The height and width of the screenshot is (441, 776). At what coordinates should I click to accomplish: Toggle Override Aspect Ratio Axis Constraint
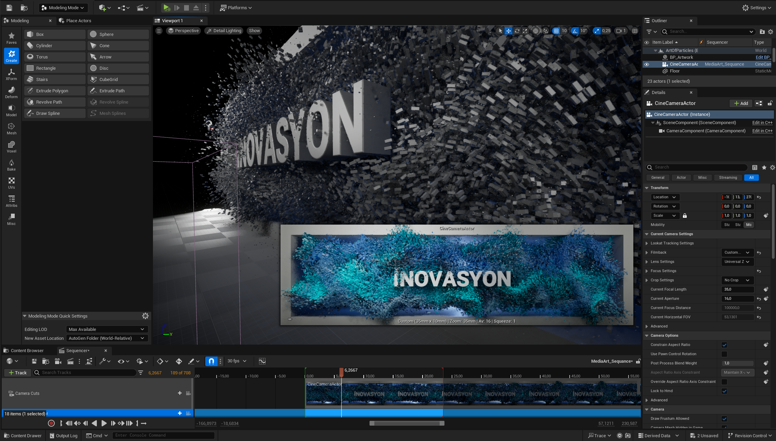coord(724,382)
